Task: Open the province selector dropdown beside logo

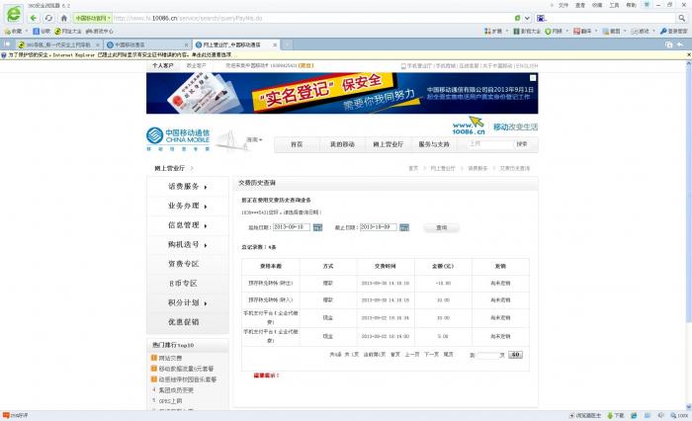Action: [x=254, y=139]
